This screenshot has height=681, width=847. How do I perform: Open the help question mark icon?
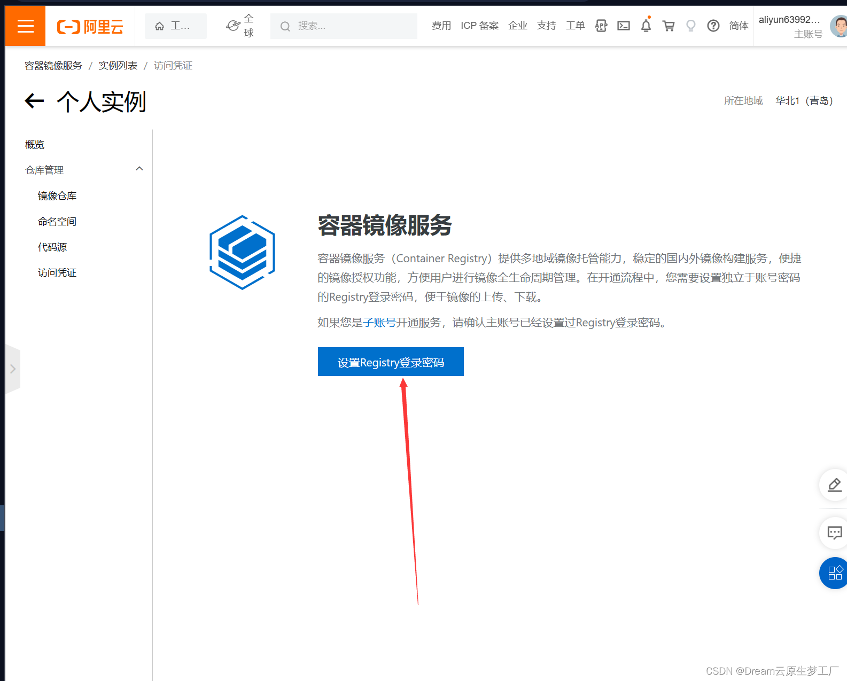[x=713, y=26]
